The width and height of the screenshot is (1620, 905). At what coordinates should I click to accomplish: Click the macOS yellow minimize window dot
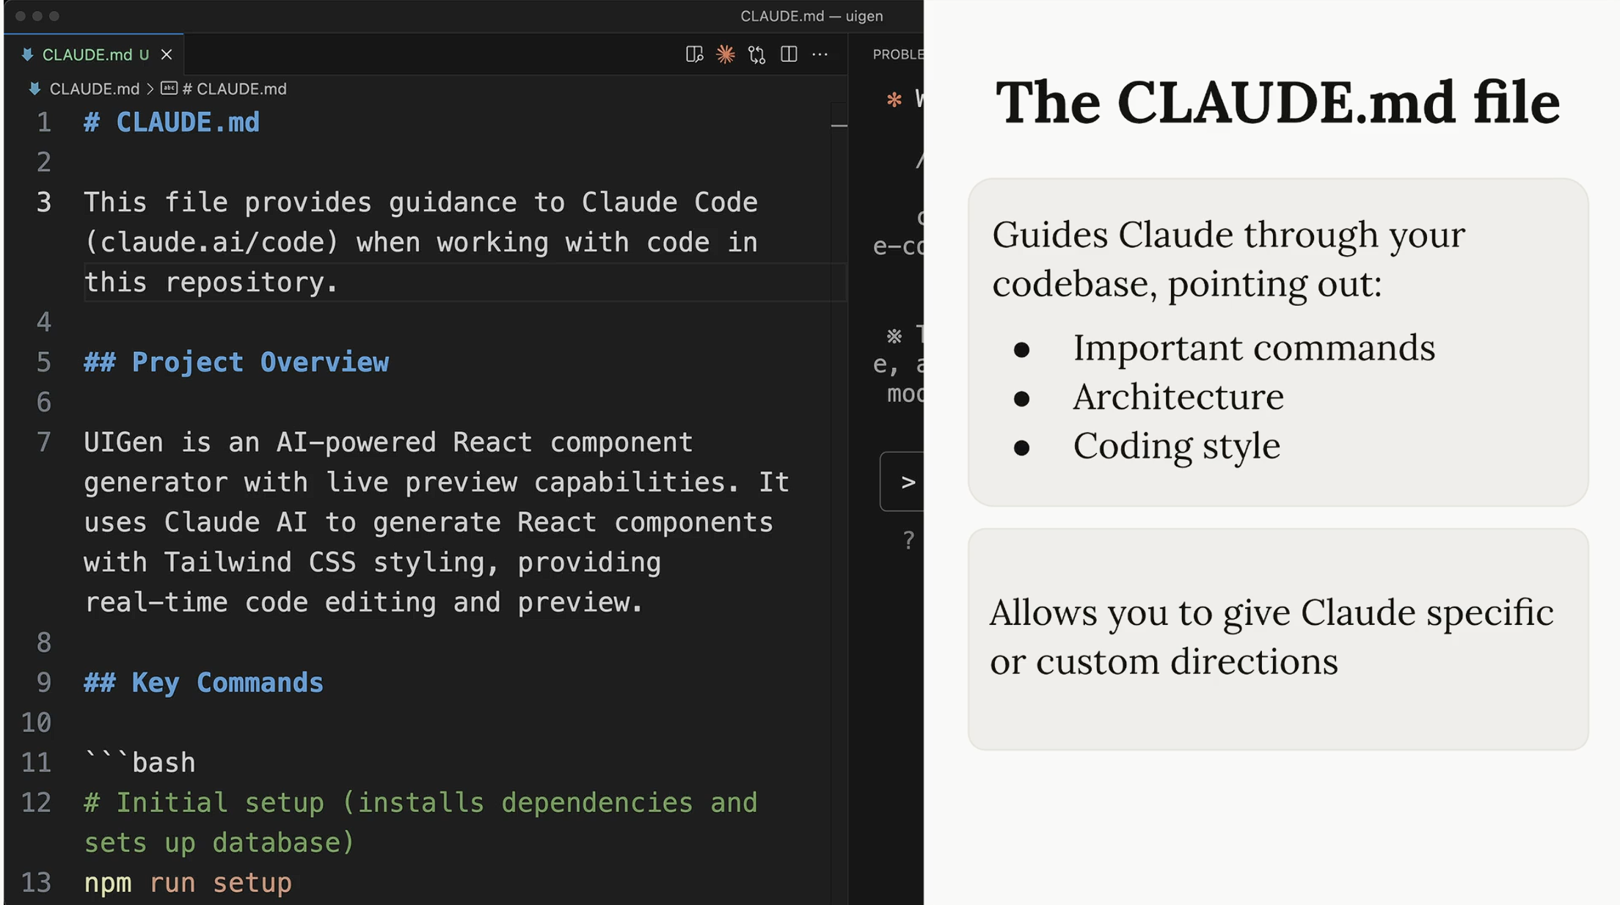[x=37, y=16]
